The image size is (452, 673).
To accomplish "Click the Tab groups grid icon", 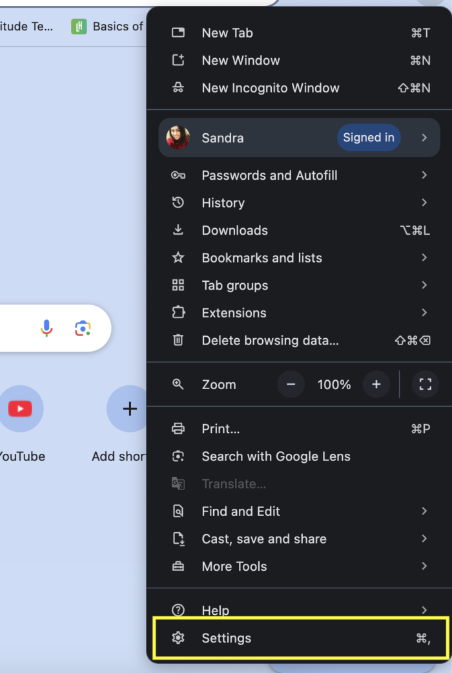I will (178, 285).
